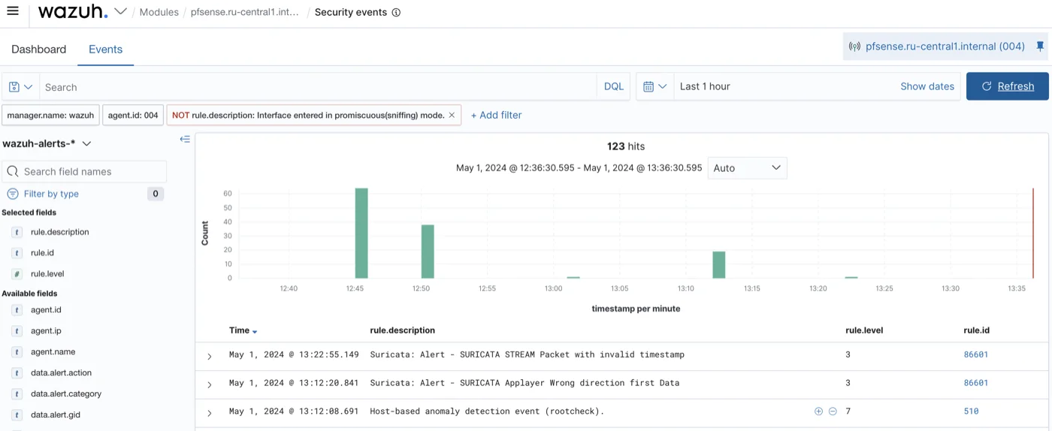Click the data.alert.category available field
This screenshot has width=1052, height=431.
[65, 394]
